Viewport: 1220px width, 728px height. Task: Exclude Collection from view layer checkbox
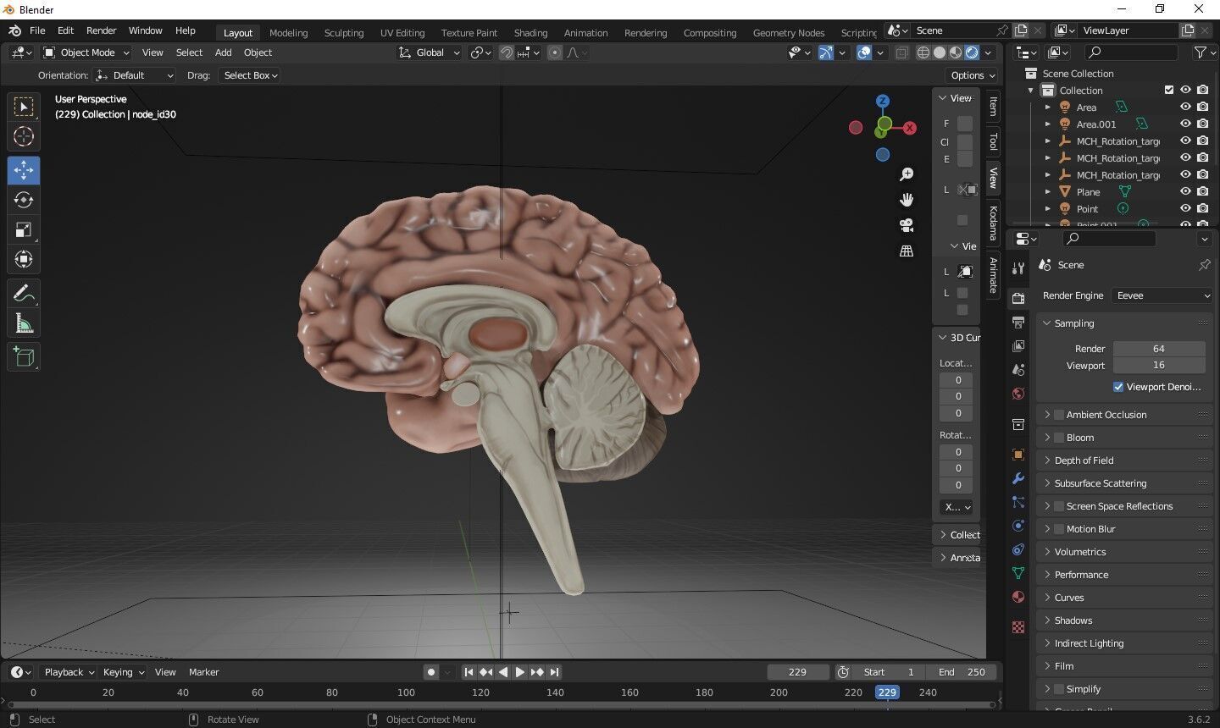[x=1169, y=90]
